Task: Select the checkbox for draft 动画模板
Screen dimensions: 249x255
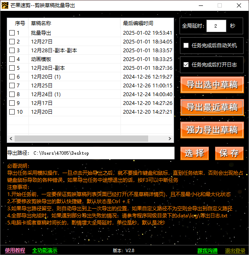Action: (x=12, y=59)
